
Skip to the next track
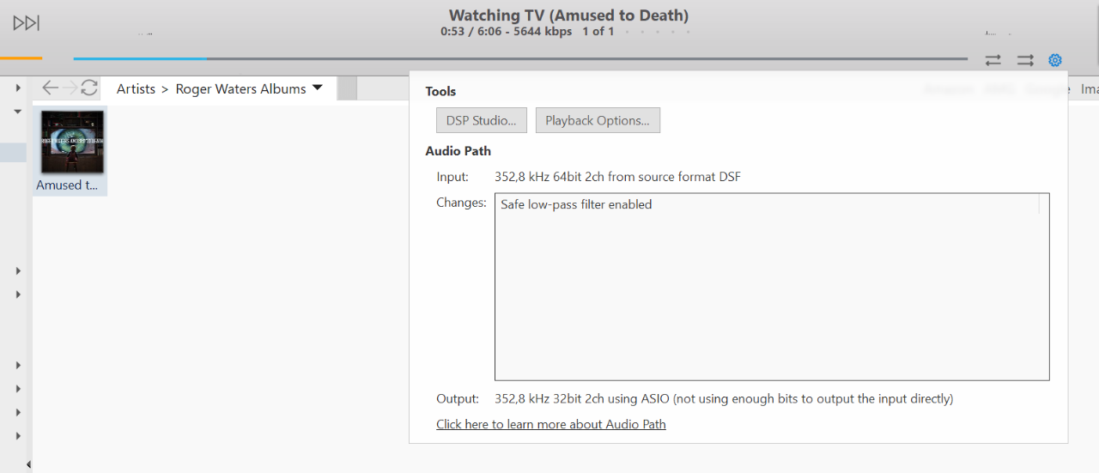(27, 23)
